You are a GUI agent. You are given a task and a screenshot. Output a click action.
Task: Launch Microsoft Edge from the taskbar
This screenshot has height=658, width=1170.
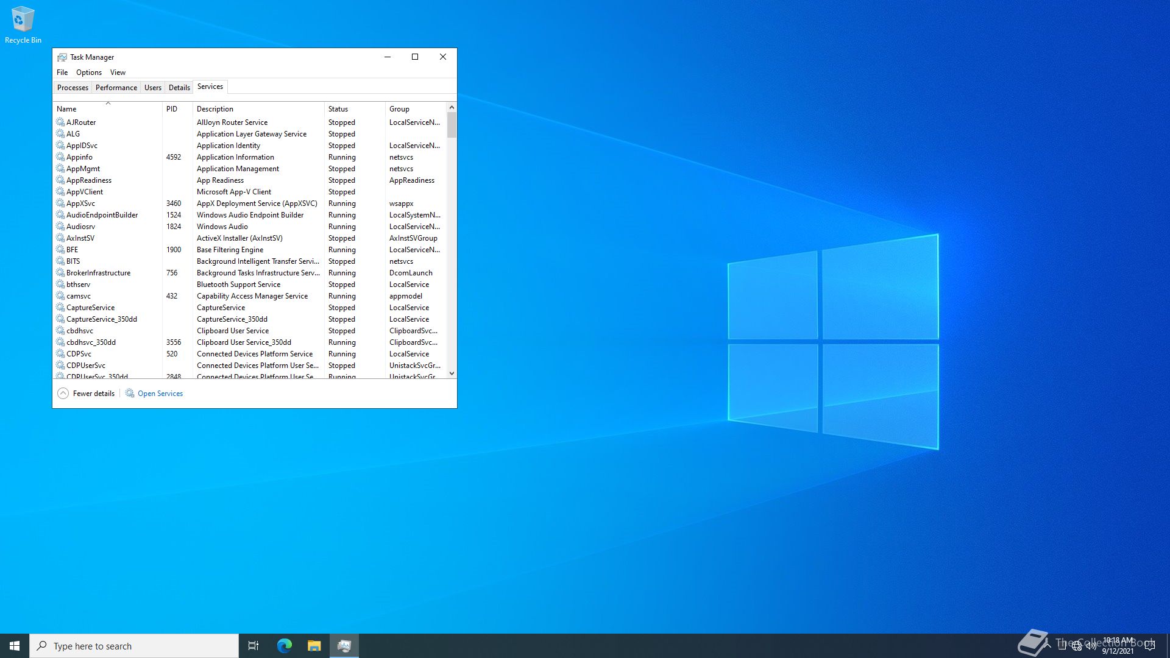[x=285, y=646]
